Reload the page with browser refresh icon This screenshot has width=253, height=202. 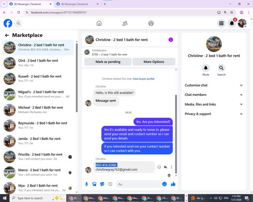(x=19, y=12)
